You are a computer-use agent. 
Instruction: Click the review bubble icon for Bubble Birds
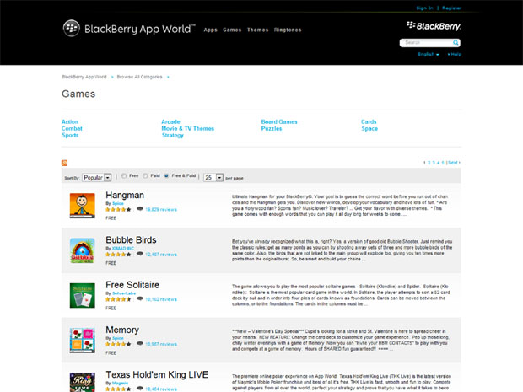point(140,254)
